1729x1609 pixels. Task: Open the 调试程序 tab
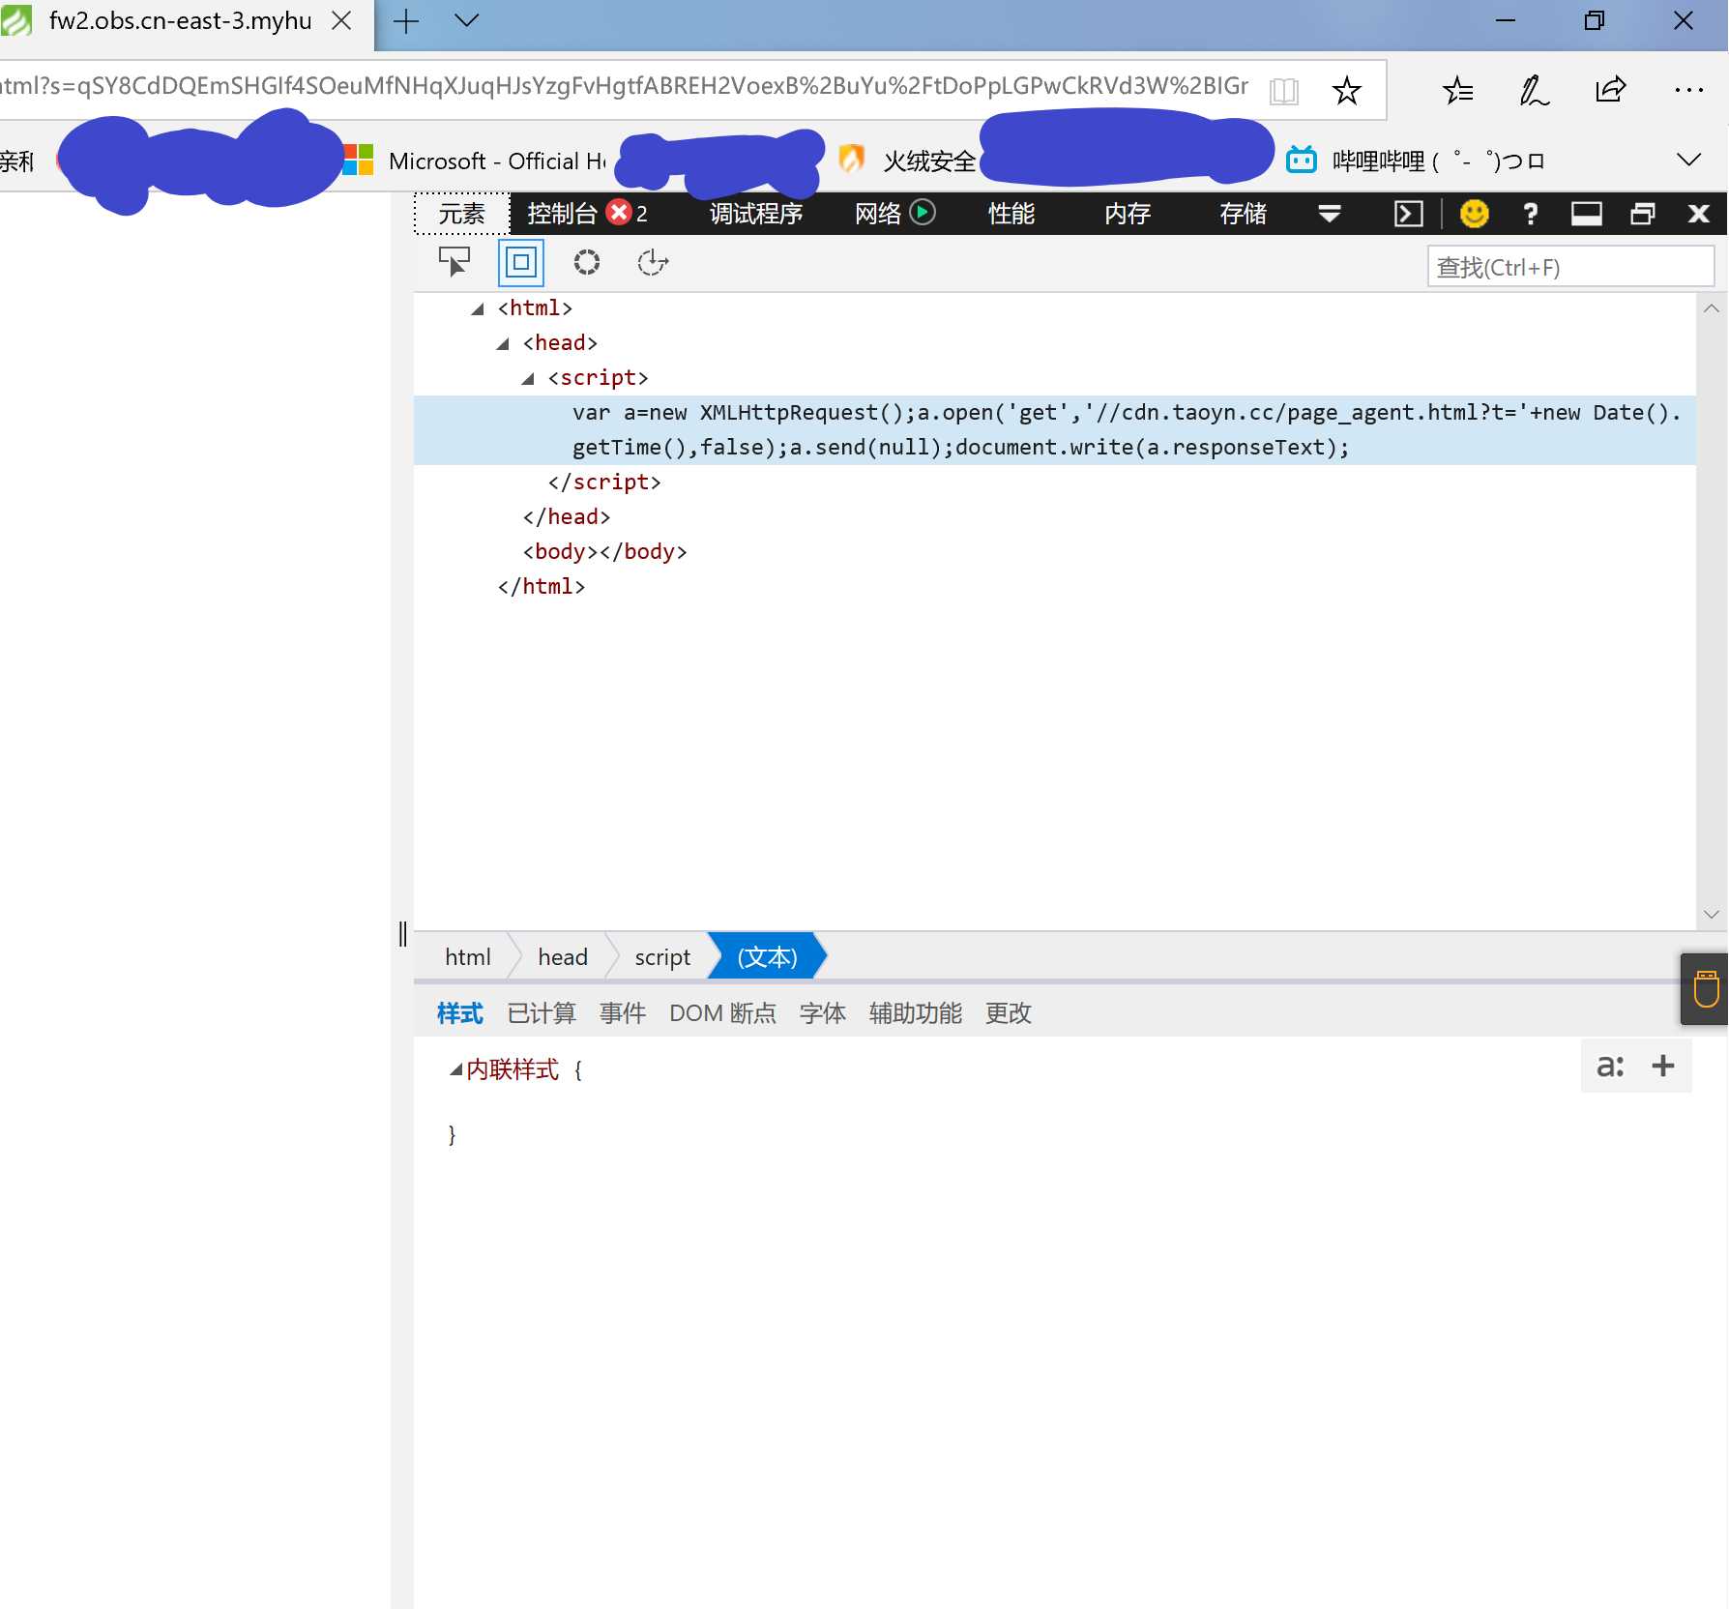tap(756, 214)
